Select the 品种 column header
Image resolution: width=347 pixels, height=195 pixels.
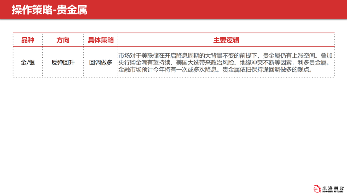pyautogui.click(x=28, y=40)
